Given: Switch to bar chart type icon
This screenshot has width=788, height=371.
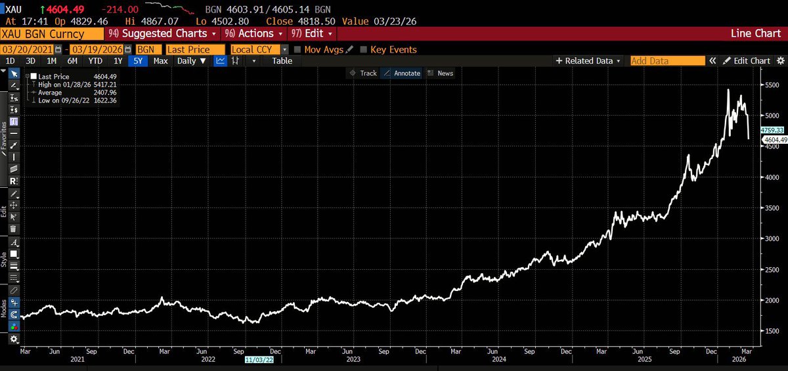Looking at the screenshot, I should tap(234, 60).
